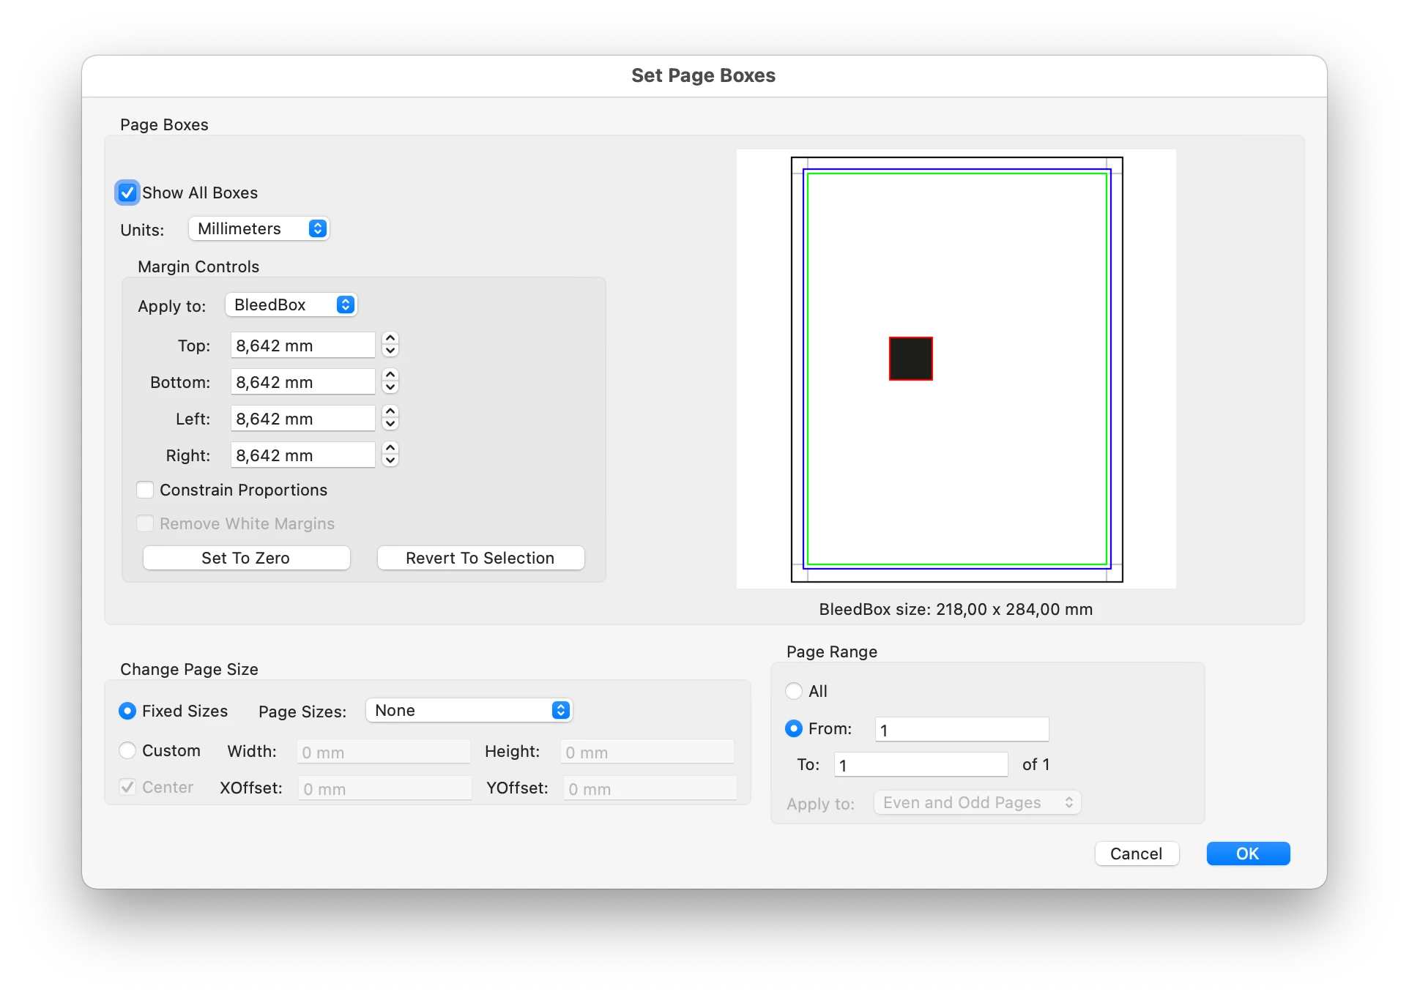Click the Left margin decrement arrow
This screenshot has height=997, width=1409.
(390, 424)
